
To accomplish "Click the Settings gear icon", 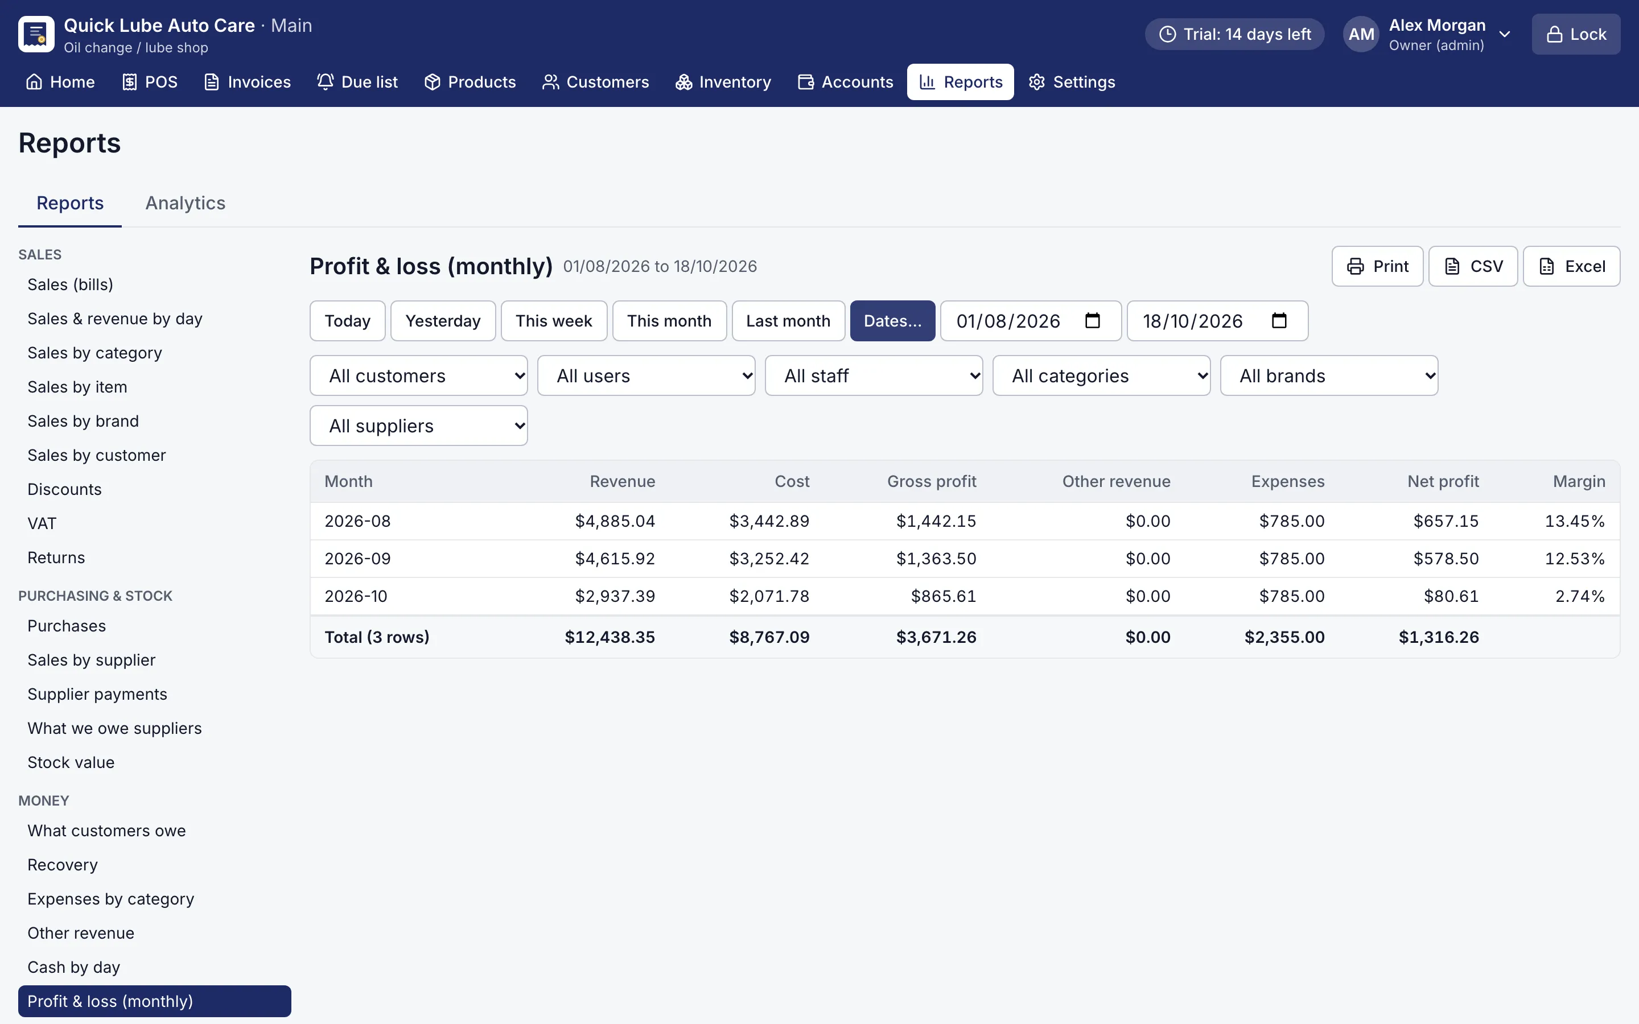I will (x=1037, y=82).
